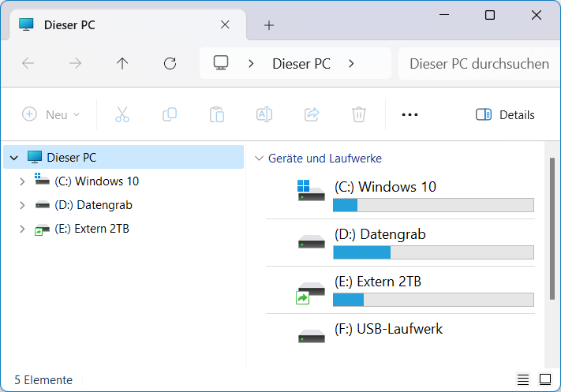Screen dimensions: 561x392
Task: Click the Cut scissors icon
Action: [x=122, y=114]
